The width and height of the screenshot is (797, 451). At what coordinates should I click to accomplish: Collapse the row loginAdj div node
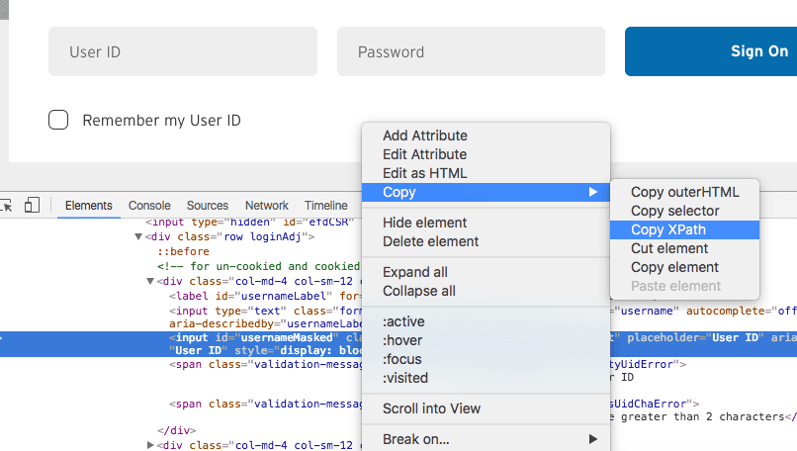point(139,237)
